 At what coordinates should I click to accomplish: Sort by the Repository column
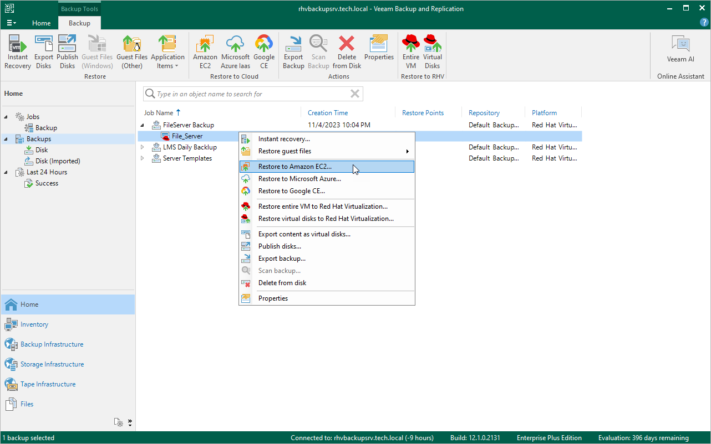[x=484, y=113]
